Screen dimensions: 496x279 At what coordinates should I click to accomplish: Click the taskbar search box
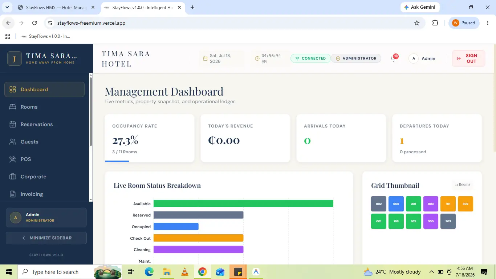[70, 272]
